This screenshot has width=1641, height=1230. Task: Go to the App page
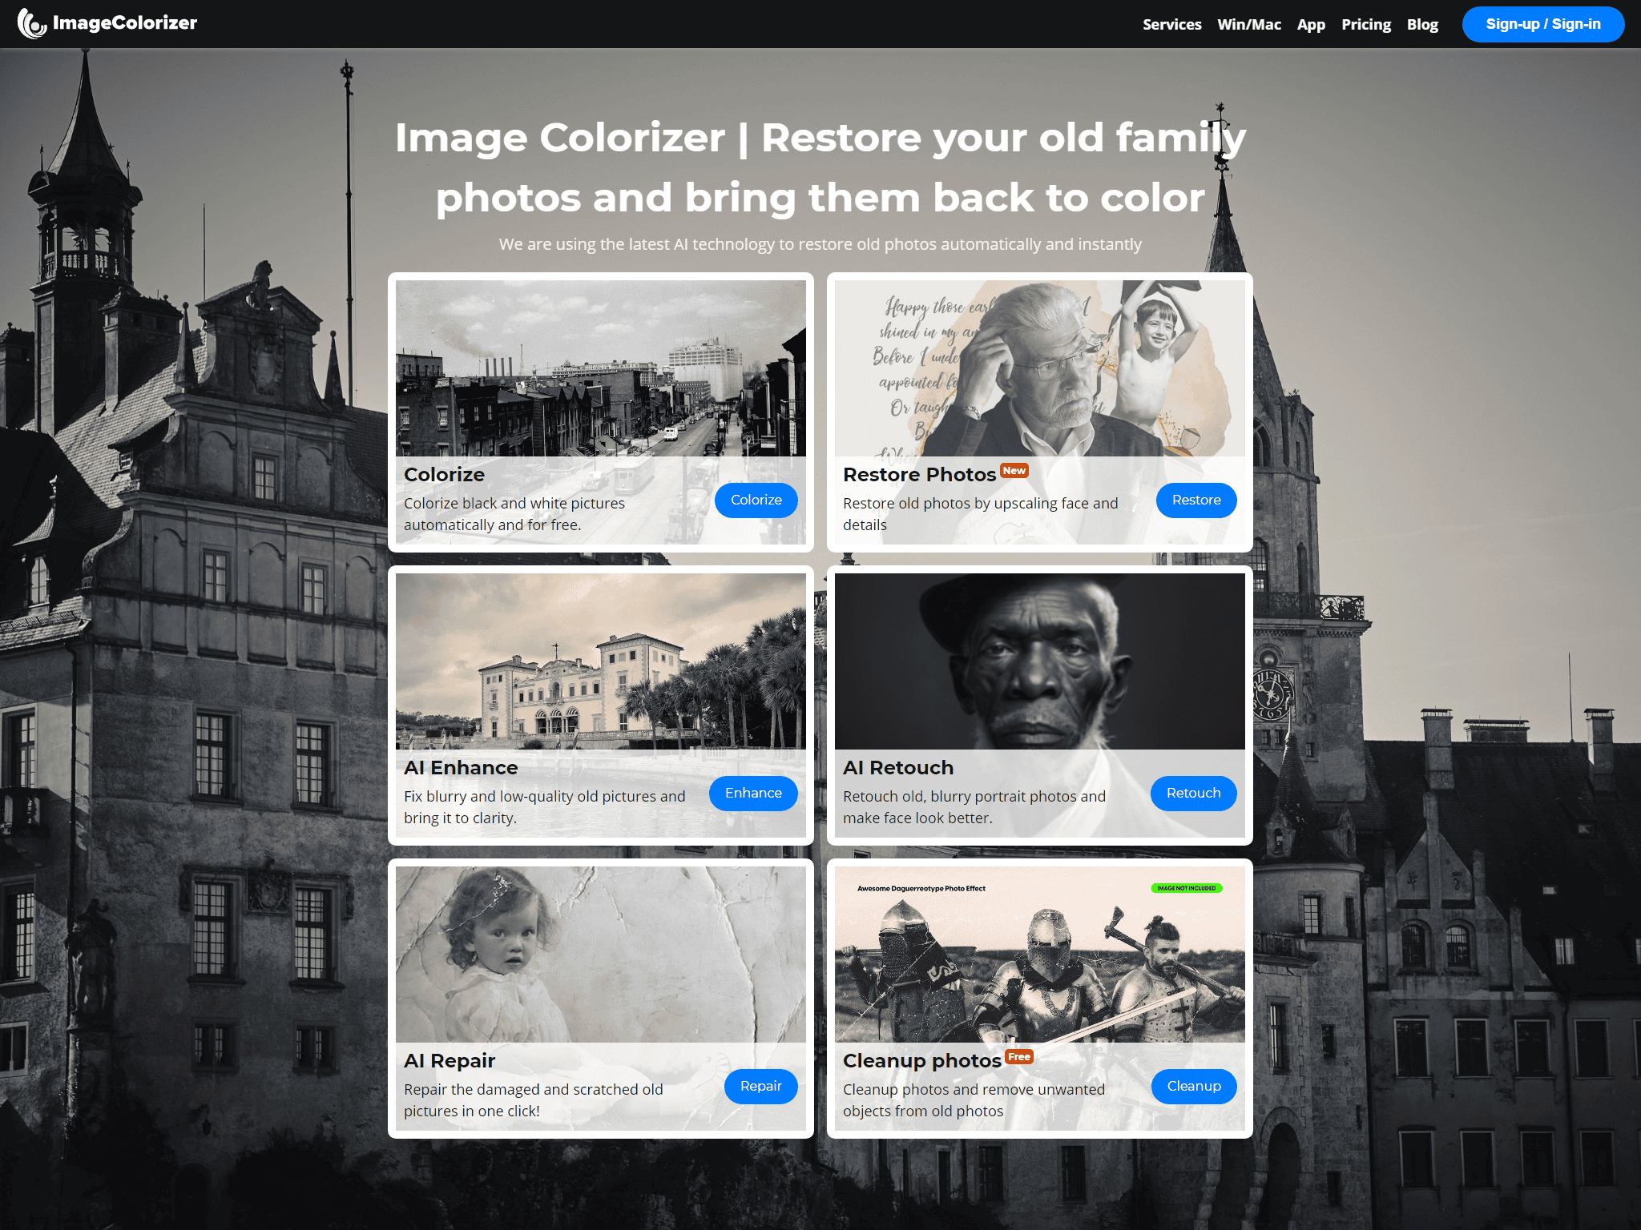1311,24
